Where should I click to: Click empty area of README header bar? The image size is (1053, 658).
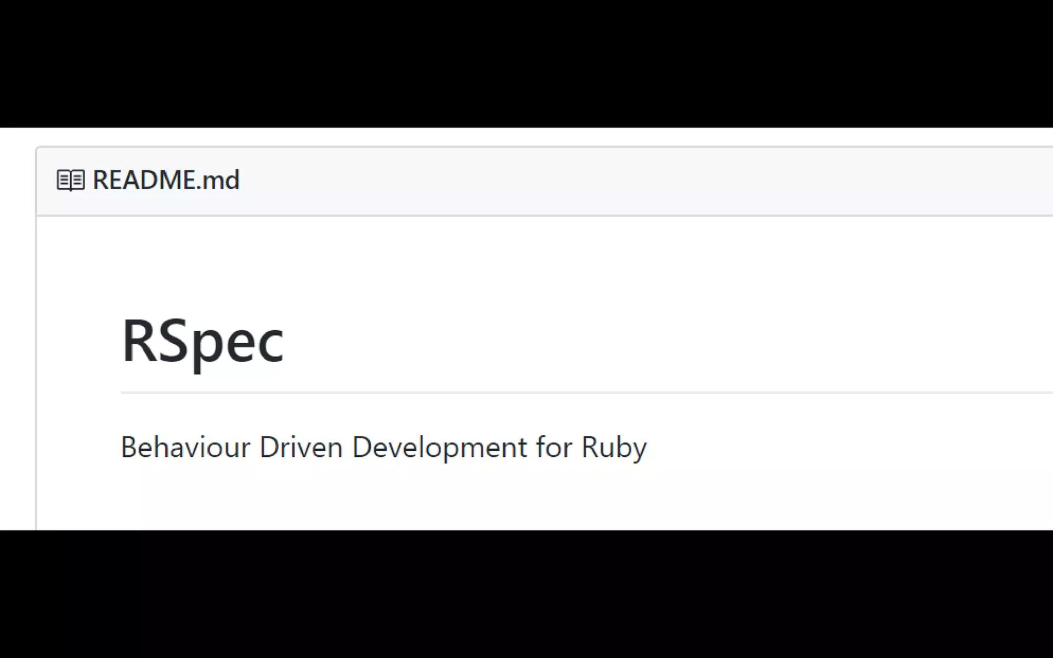point(603,181)
